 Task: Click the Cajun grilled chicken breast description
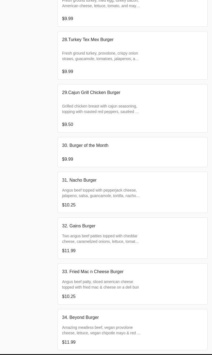tap(100, 109)
